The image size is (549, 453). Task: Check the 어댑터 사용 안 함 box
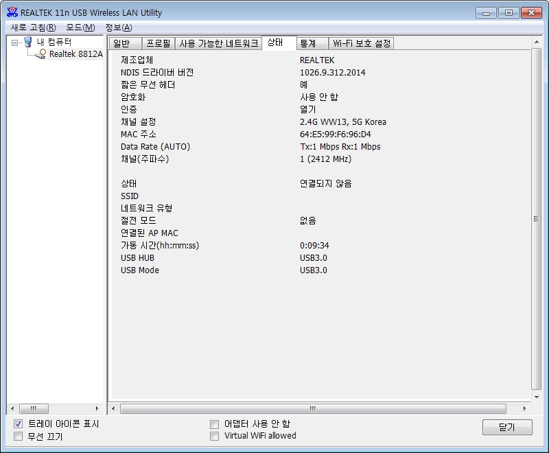click(x=214, y=424)
